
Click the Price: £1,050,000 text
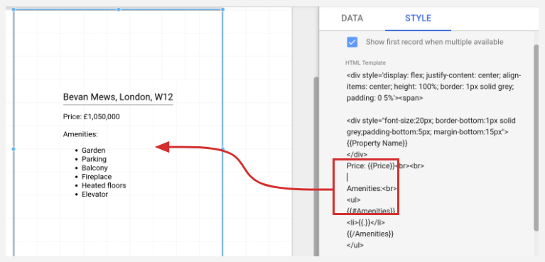(x=92, y=116)
